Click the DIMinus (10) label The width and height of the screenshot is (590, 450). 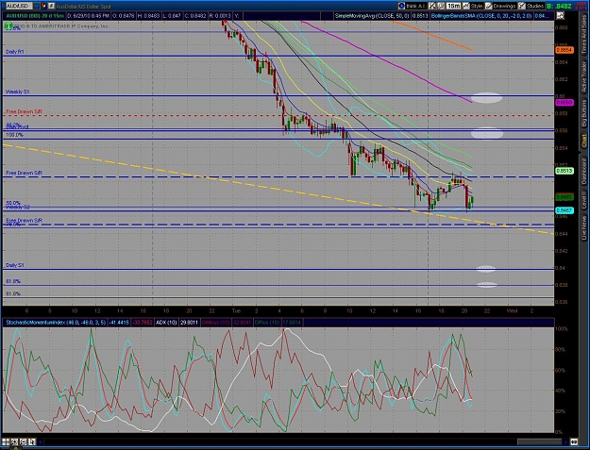pos(216,323)
